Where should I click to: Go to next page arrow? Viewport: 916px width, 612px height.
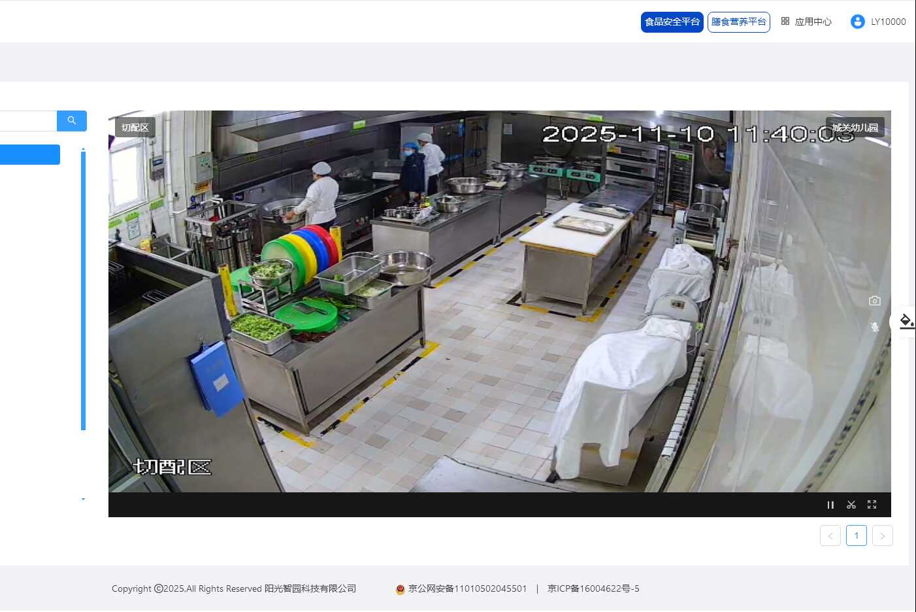[882, 535]
